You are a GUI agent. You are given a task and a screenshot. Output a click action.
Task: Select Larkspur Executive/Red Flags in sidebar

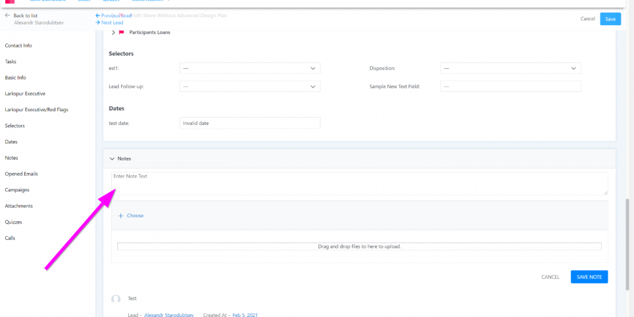tap(36, 110)
